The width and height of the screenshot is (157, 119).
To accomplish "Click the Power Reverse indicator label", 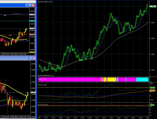I will click(43, 105).
